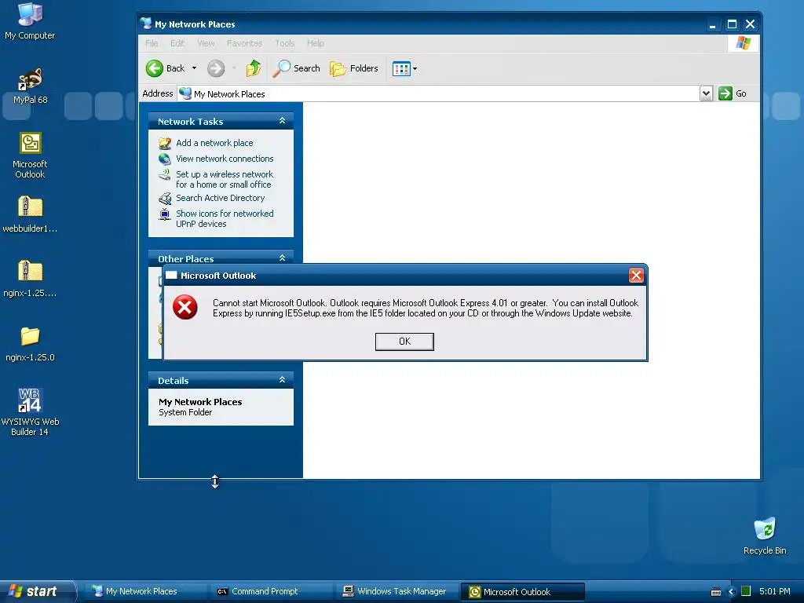Select the My Computer desktop icon
This screenshot has height=603, width=804.
(x=30, y=21)
